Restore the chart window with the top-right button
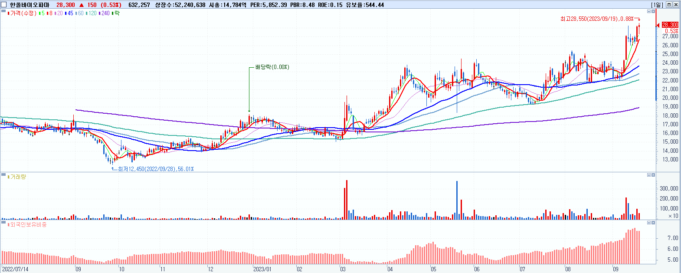The width and height of the screenshot is (681, 273). tap(669, 5)
